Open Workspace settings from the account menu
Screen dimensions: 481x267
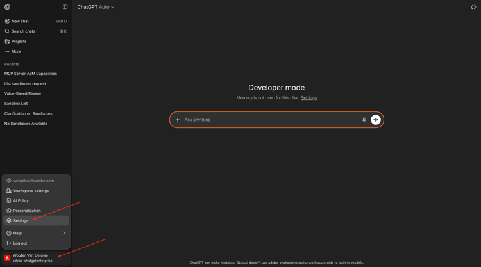[x=36, y=191]
